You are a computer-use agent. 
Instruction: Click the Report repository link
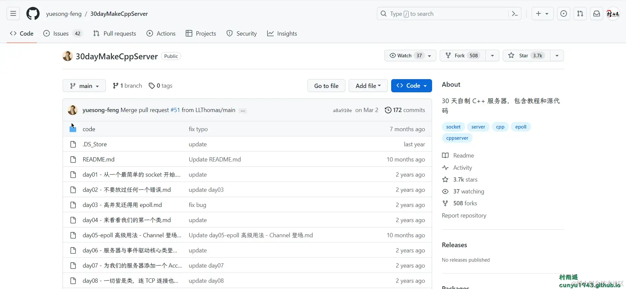coord(464,216)
